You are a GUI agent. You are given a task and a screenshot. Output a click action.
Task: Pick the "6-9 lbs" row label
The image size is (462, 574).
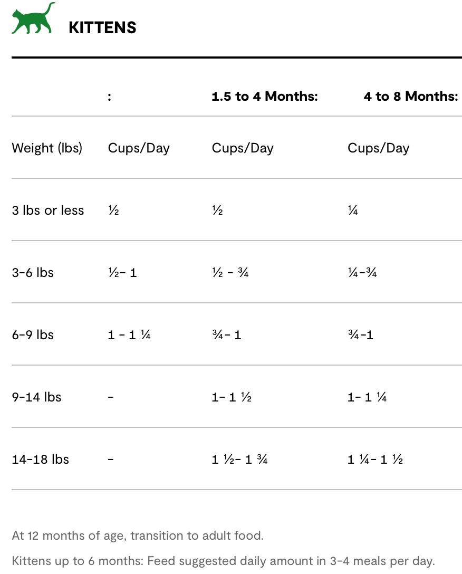tap(33, 335)
